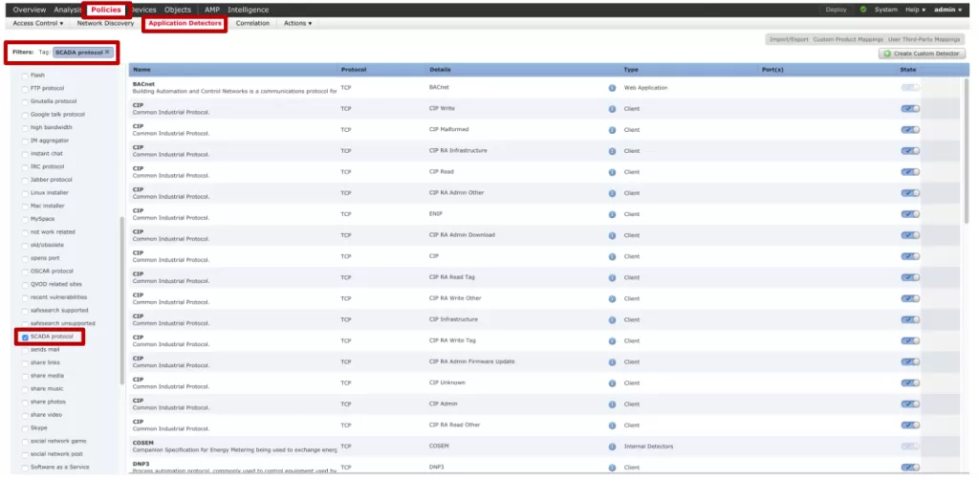Viewport: 979px width, 480px height.
Task: Click info icon for BACnet detector row
Action: [612, 88]
